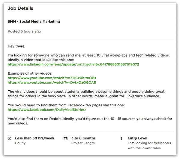Click Less than 30 hrs/week label

point(34,138)
